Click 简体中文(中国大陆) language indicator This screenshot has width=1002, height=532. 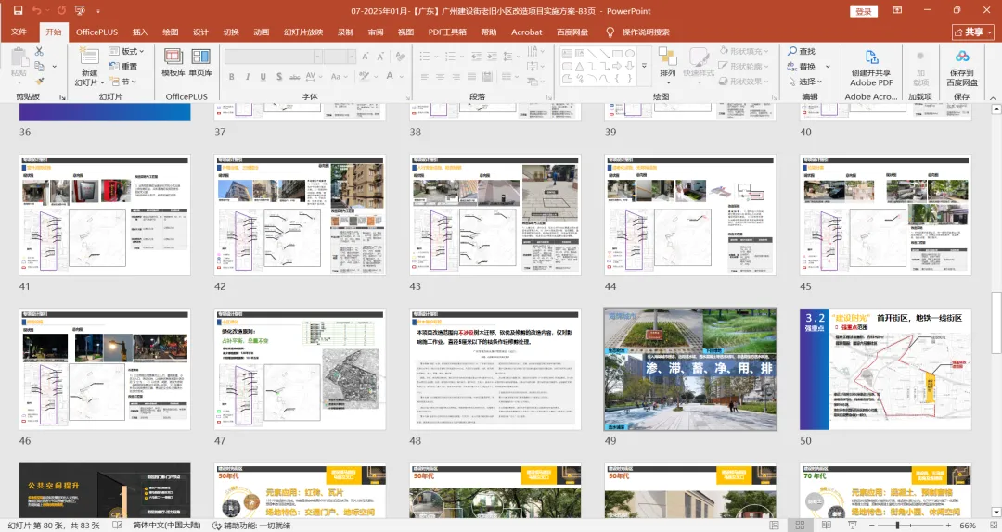click(166, 525)
